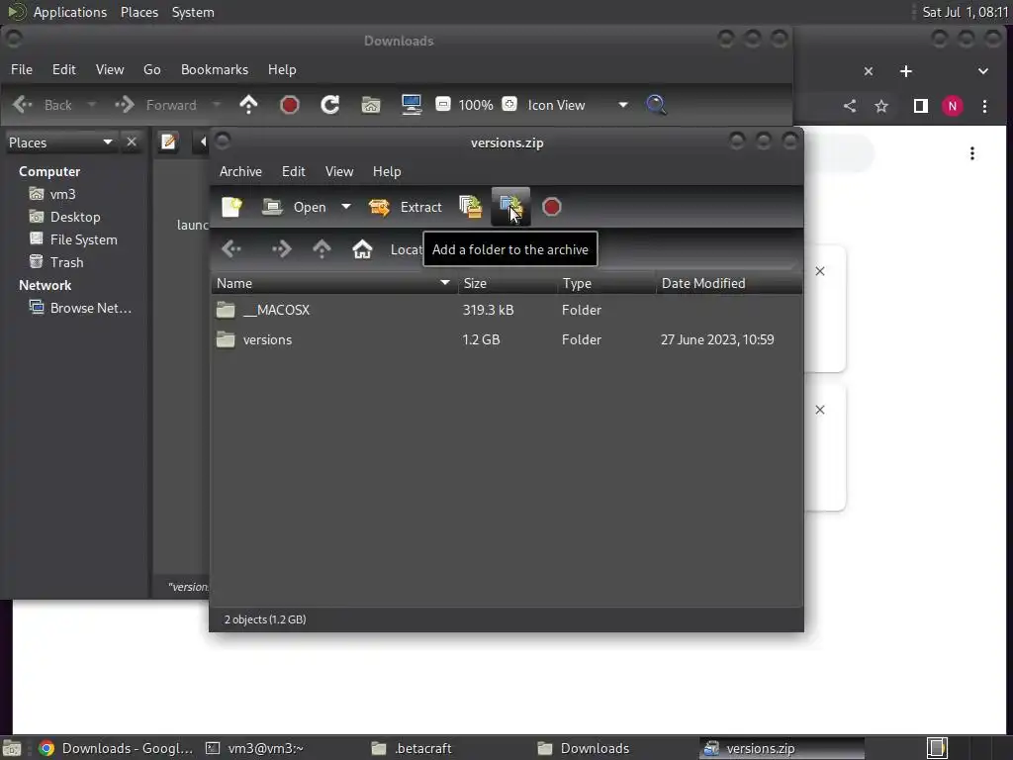Go to archive home location
This screenshot has width=1013, height=760.
click(x=362, y=248)
